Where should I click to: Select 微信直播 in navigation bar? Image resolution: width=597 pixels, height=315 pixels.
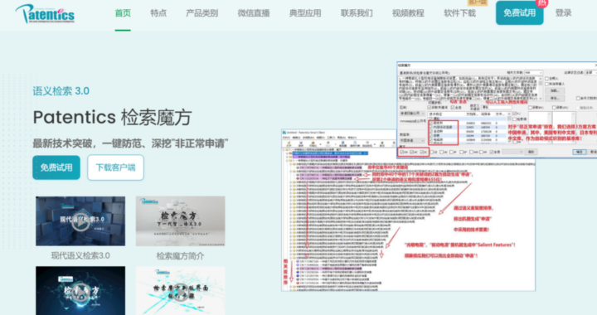tap(254, 13)
